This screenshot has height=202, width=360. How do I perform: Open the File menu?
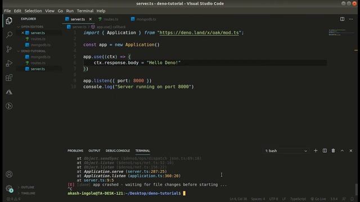click(7, 11)
